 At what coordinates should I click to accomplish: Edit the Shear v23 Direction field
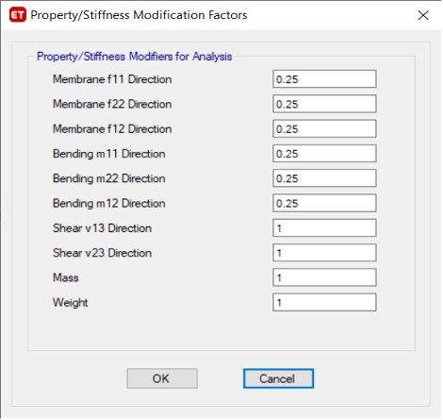[324, 253]
